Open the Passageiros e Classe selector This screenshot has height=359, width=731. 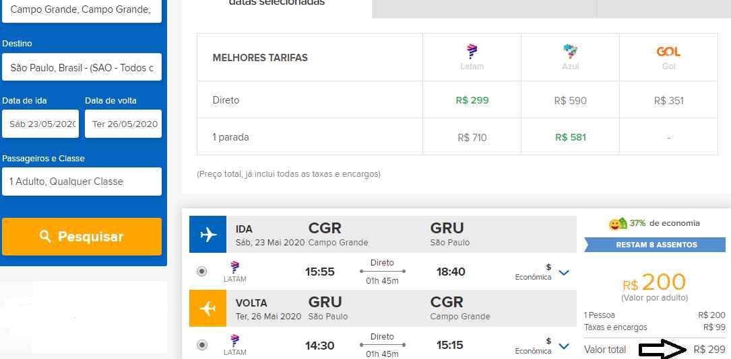tap(82, 182)
